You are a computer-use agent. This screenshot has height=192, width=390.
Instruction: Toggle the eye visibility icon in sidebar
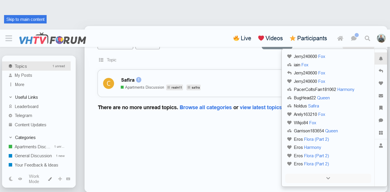pos(20,179)
